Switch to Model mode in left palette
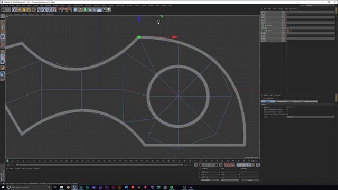 pos(2,22)
